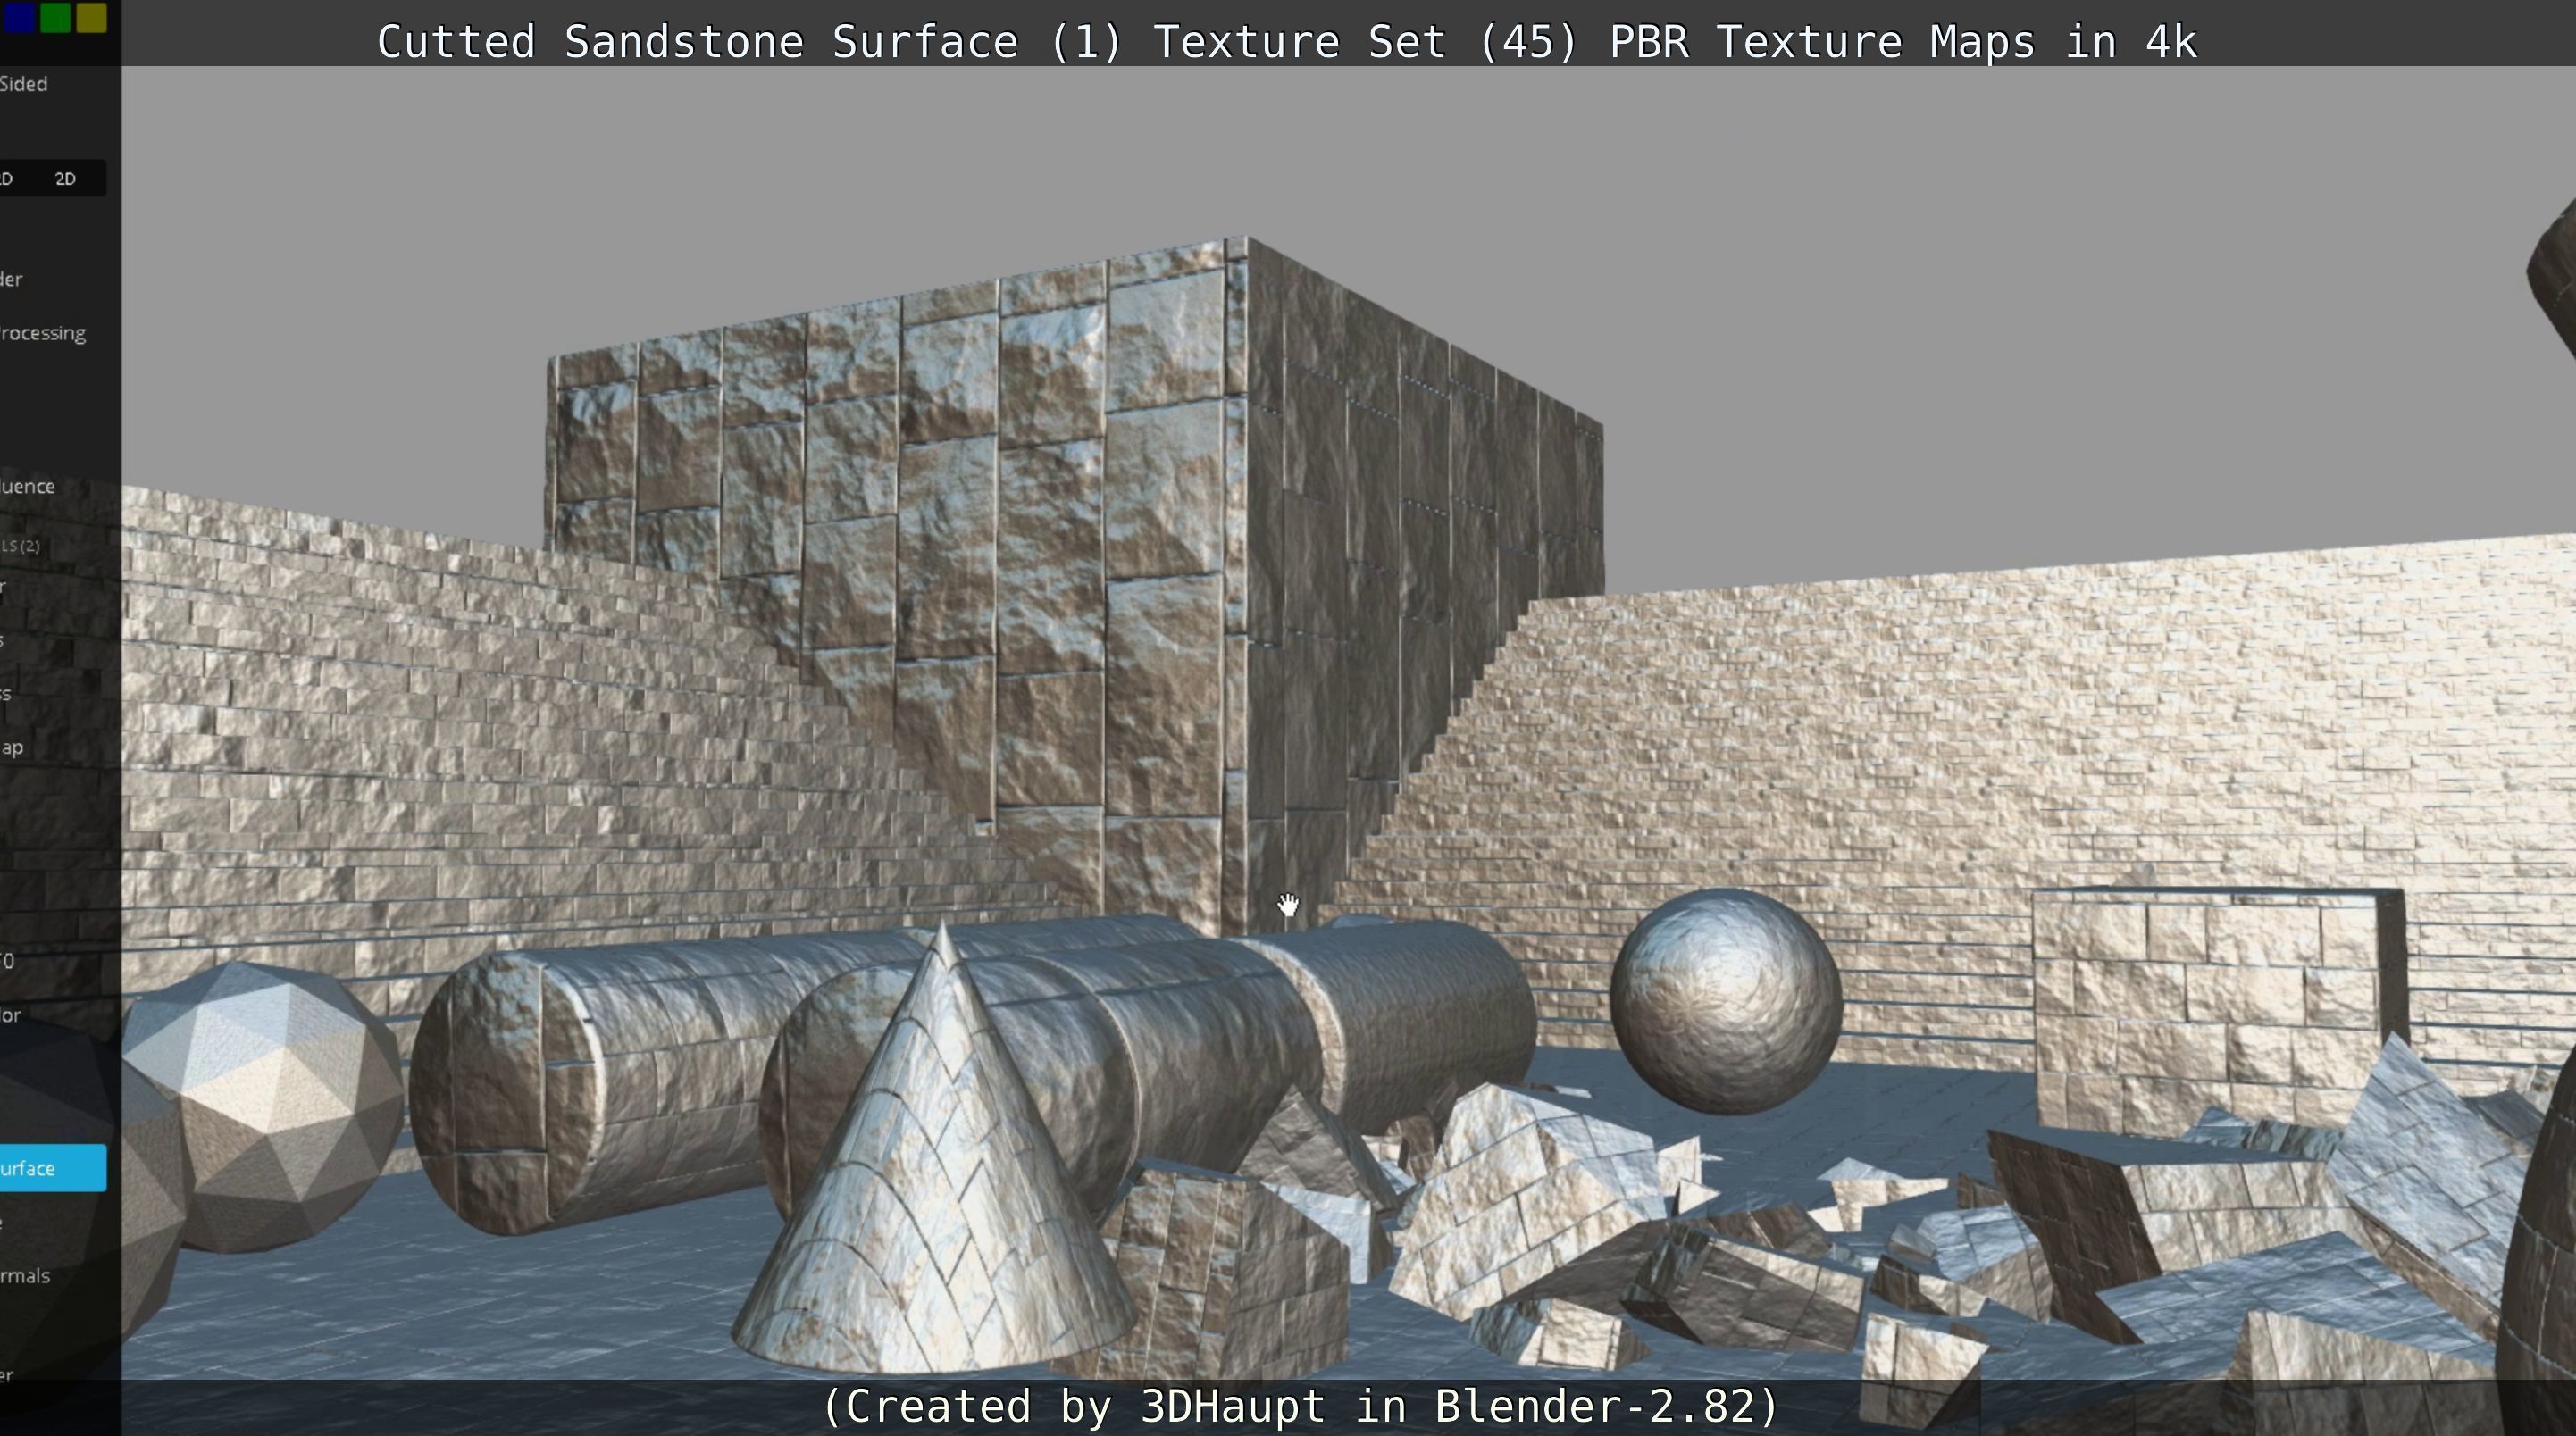Open the Post Processing settings entry
Viewport: 2576px width, 1436px height.
click(43, 333)
